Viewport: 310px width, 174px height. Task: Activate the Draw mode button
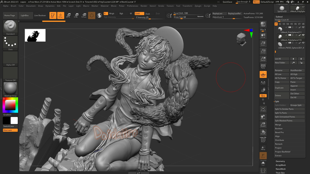pos(61,15)
